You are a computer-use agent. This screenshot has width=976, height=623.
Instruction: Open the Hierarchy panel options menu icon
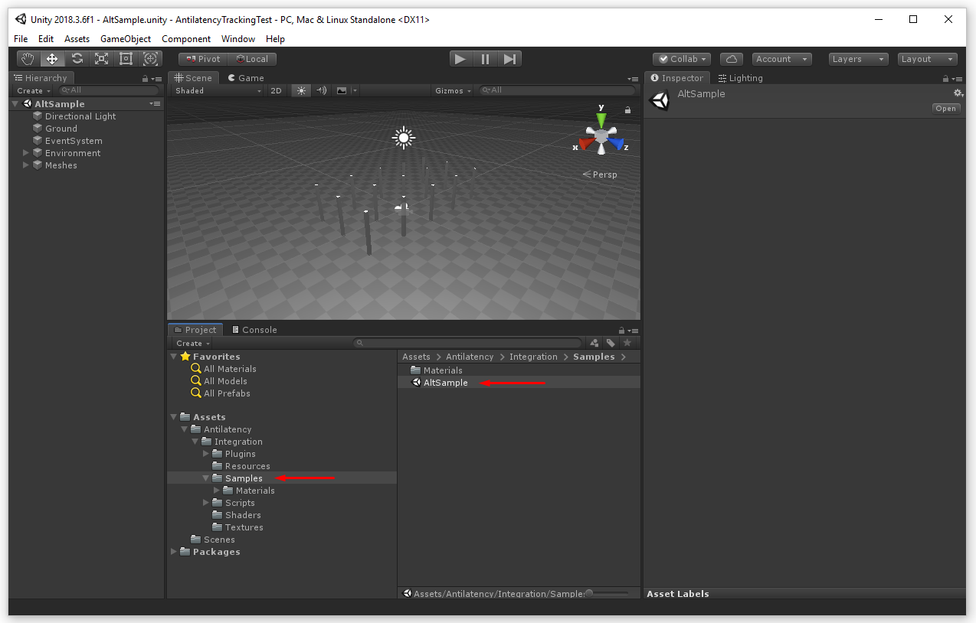156,78
